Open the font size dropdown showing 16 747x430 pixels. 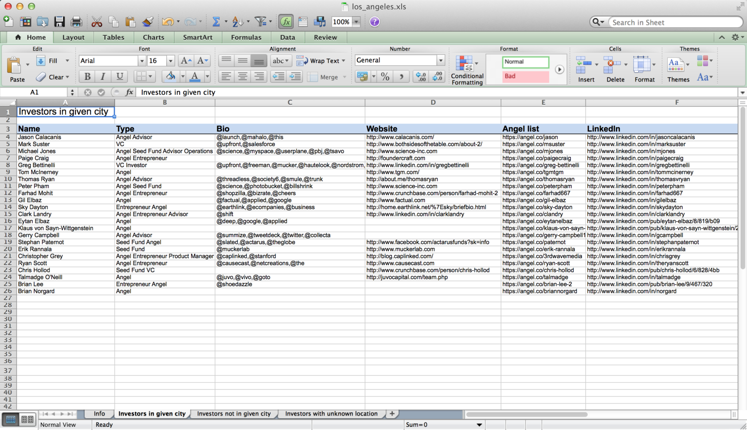pyautogui.click(x=170, y=61)
